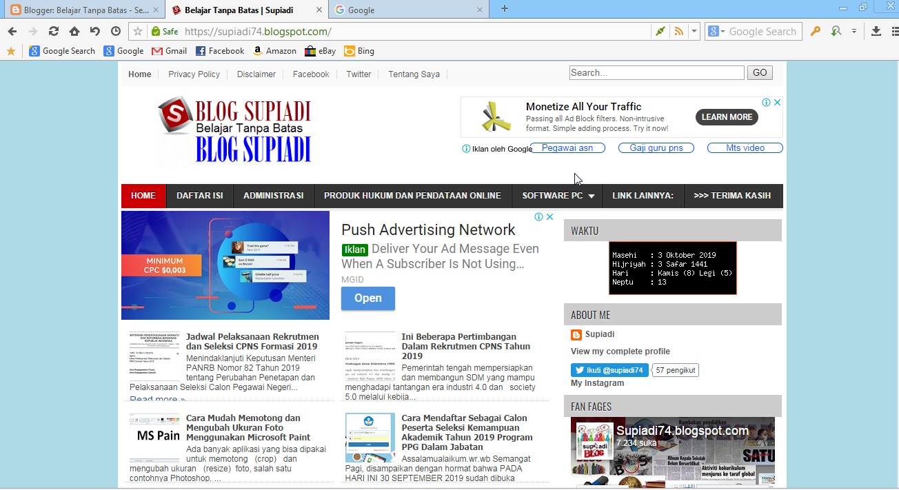The image size is (899, 490).
Task: Open the browser home page
Action: 74,31
